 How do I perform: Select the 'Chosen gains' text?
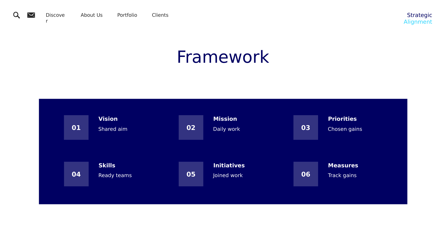[x=345, y=129]
